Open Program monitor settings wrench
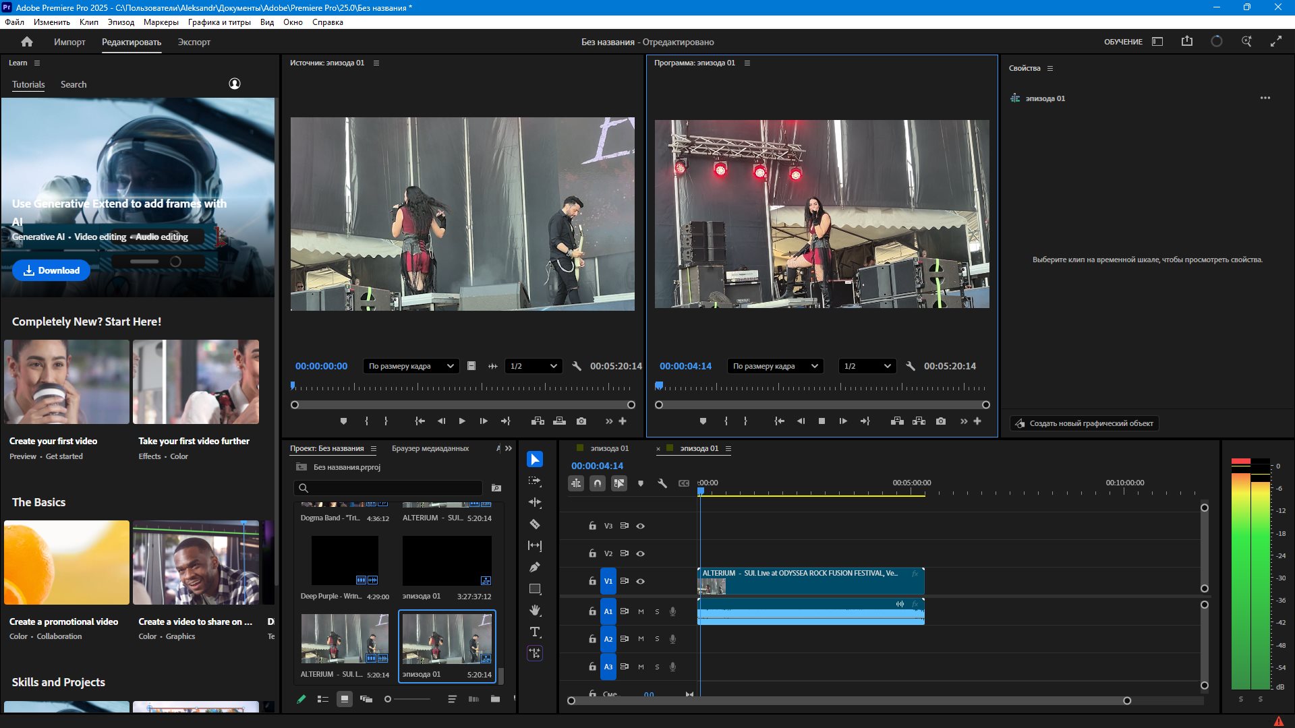The width and height of the screenshot is (1295, 728). click(x=911, y=366)
